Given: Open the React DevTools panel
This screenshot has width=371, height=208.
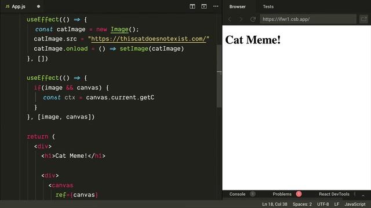Looking at the screenshot, I should pos(334,194).
